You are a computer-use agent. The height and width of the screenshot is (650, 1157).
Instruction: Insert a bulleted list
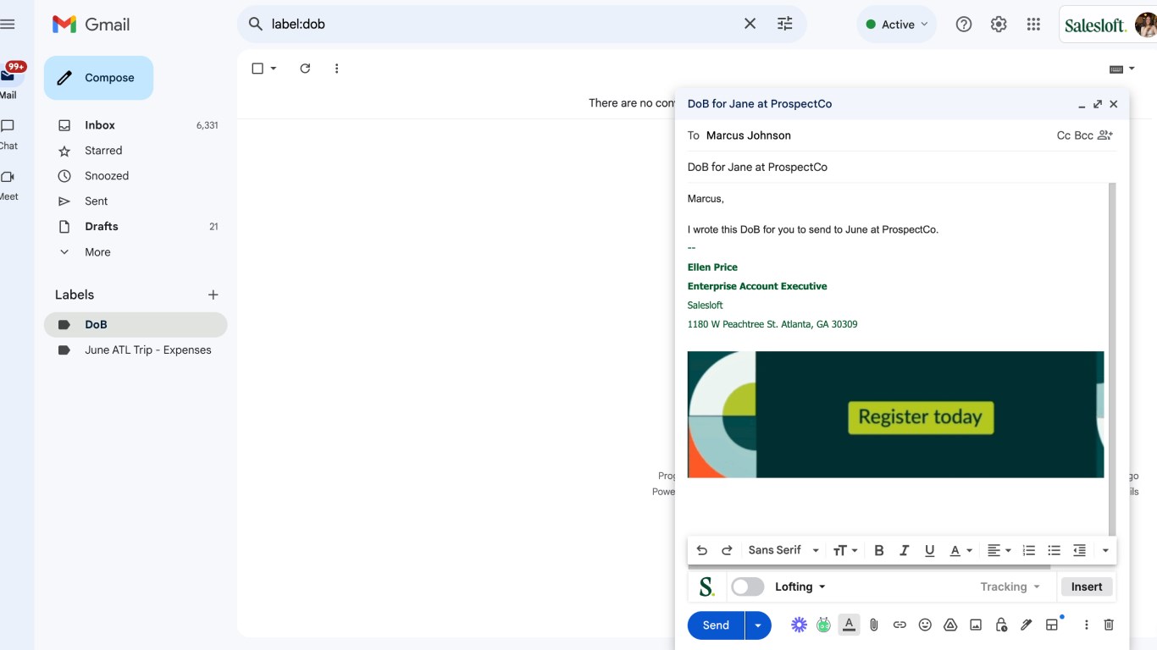point(1055,550)
